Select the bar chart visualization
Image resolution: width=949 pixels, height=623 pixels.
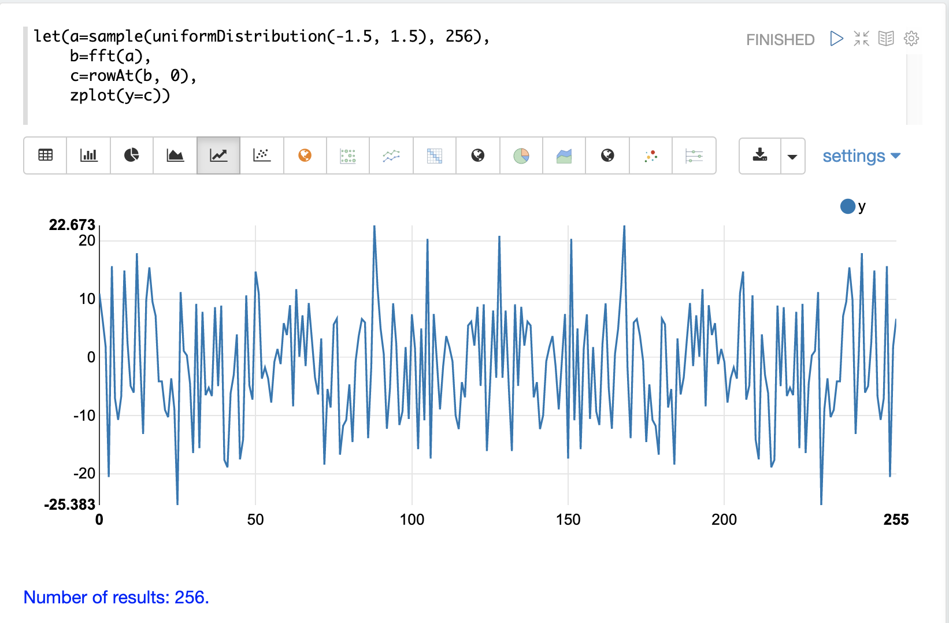click(x=88, y=155)
